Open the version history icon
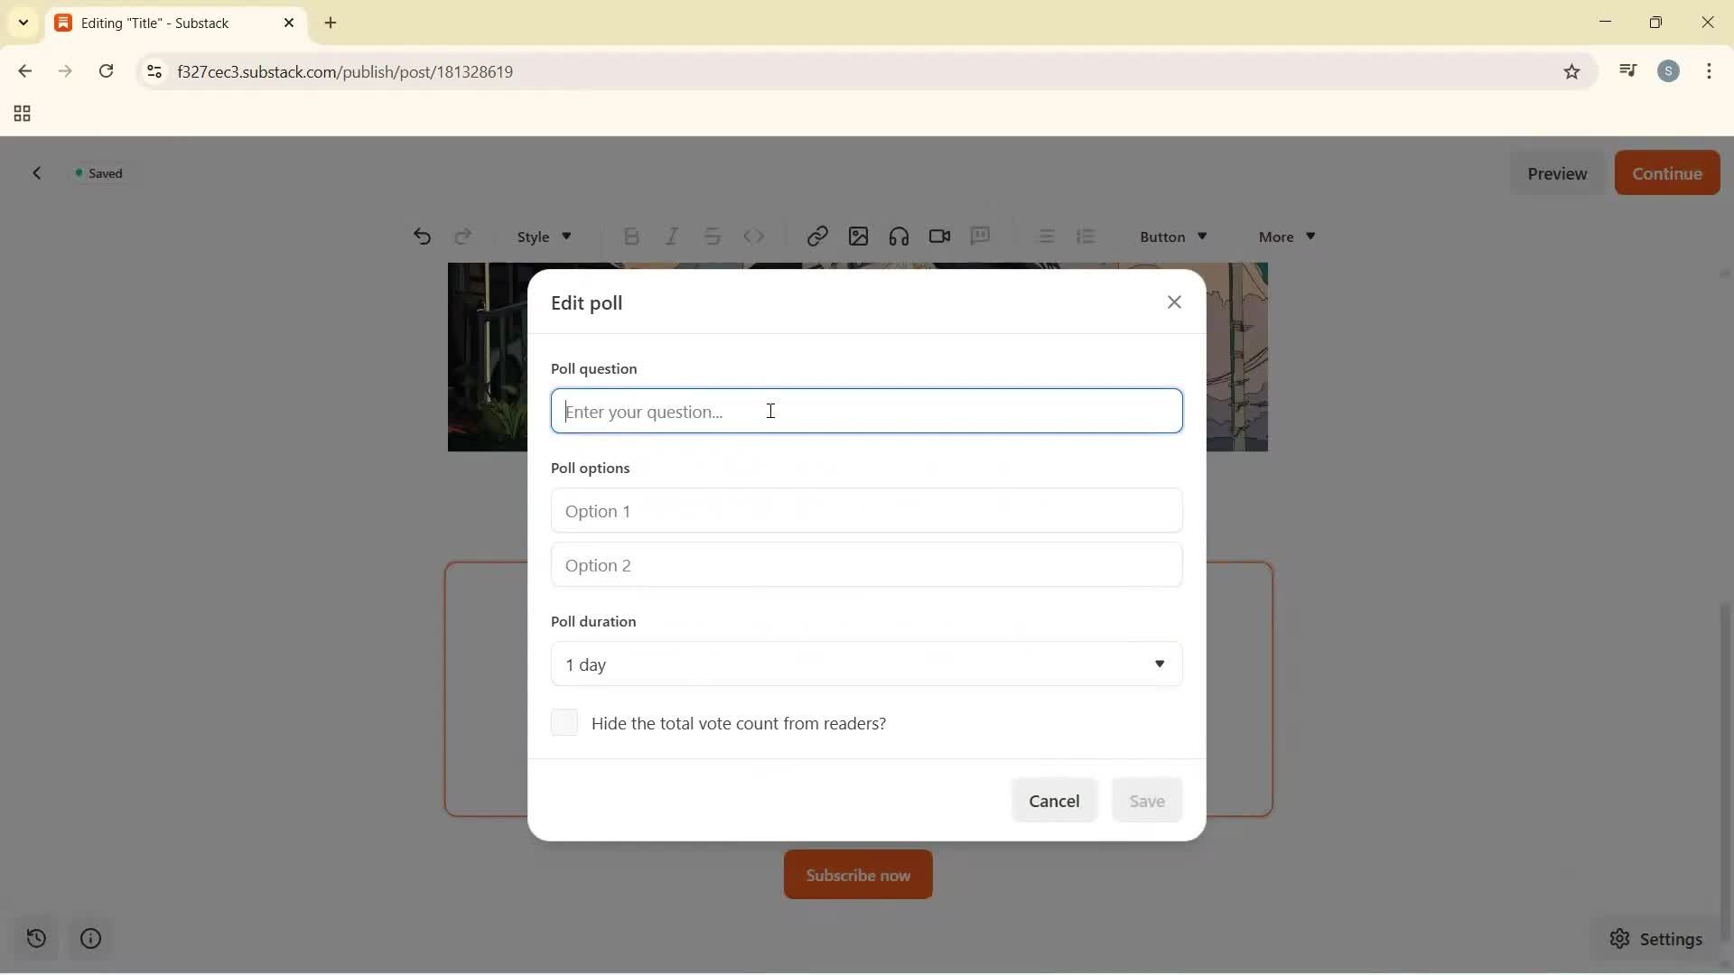Image resolution: width=1734 pixels, height=975 pixels. (x=35, y=939)
